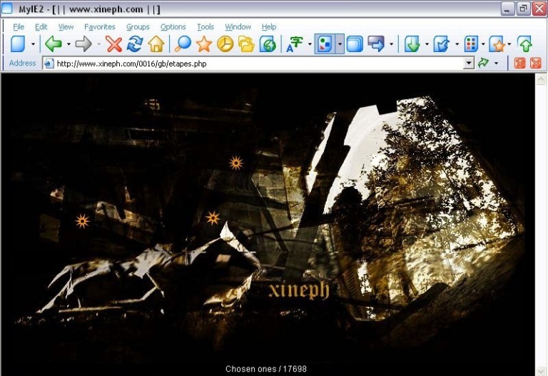Refresh the page with the blue arrows icon

pyautogui.click(x=135, y=44)
